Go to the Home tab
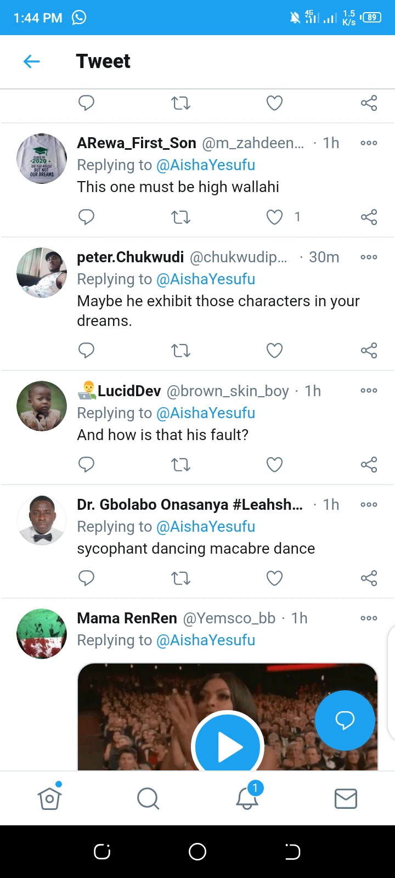The image size is (395, 878). 49,798
